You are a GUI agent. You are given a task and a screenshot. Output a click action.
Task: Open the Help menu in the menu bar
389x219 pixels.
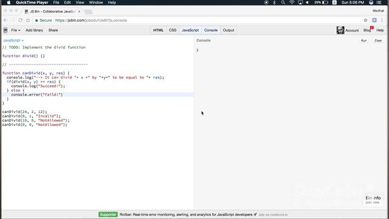pos(112,2)
